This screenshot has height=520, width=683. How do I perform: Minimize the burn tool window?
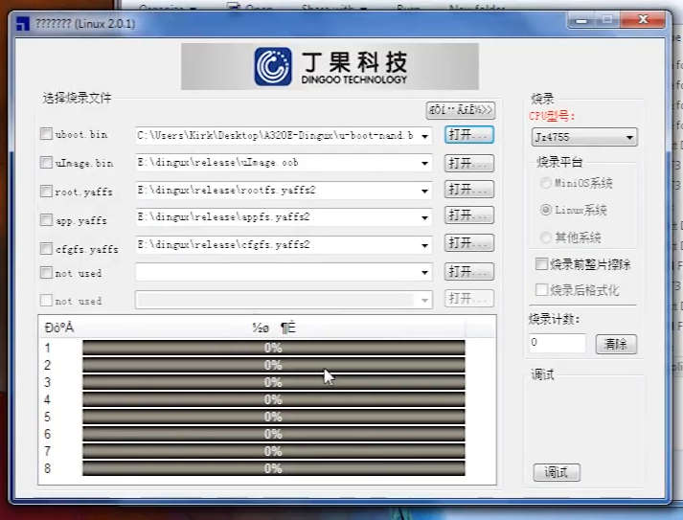[x=581, y=20]
